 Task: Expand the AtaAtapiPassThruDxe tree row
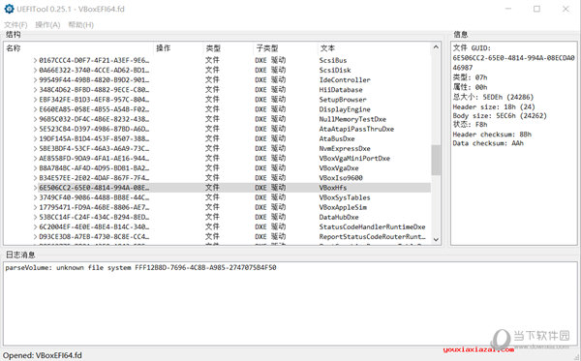35,129
